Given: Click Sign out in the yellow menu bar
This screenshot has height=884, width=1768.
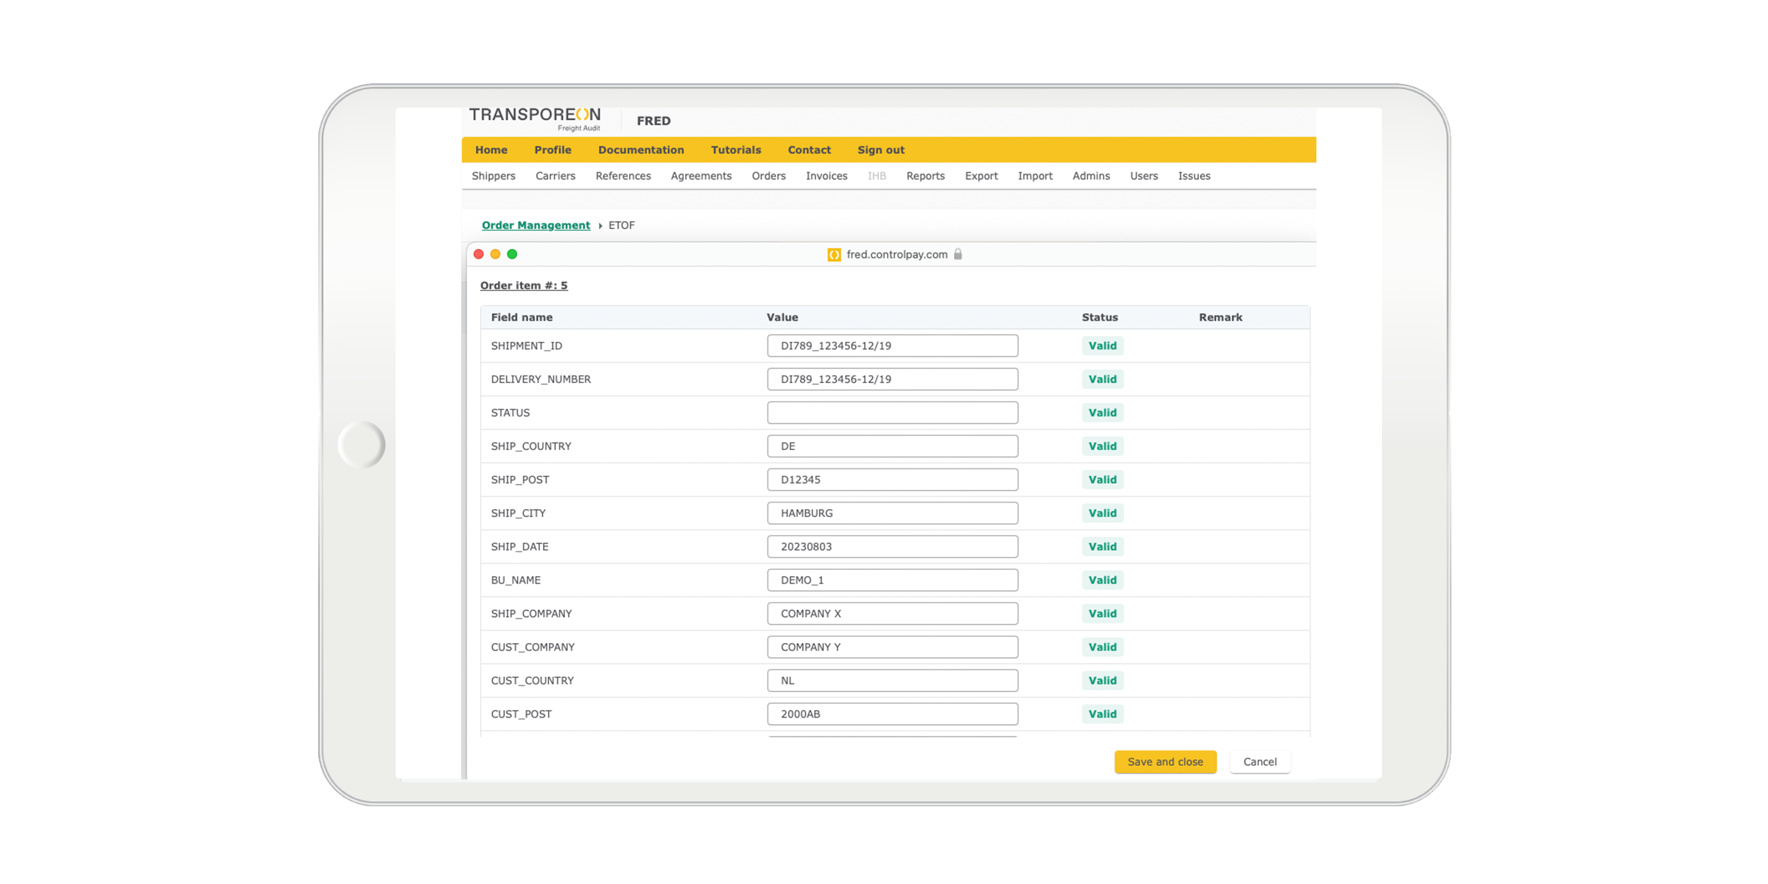Looking at the screenshot, I should (x=880, y=150).
